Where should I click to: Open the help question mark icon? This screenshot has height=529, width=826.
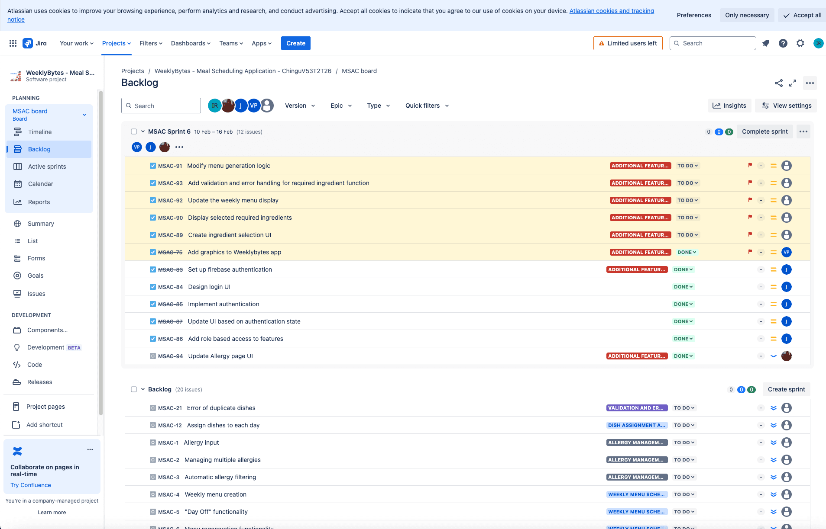[783, 43]
